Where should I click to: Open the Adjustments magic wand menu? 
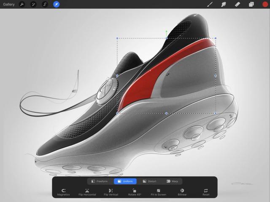pos(33,4)
